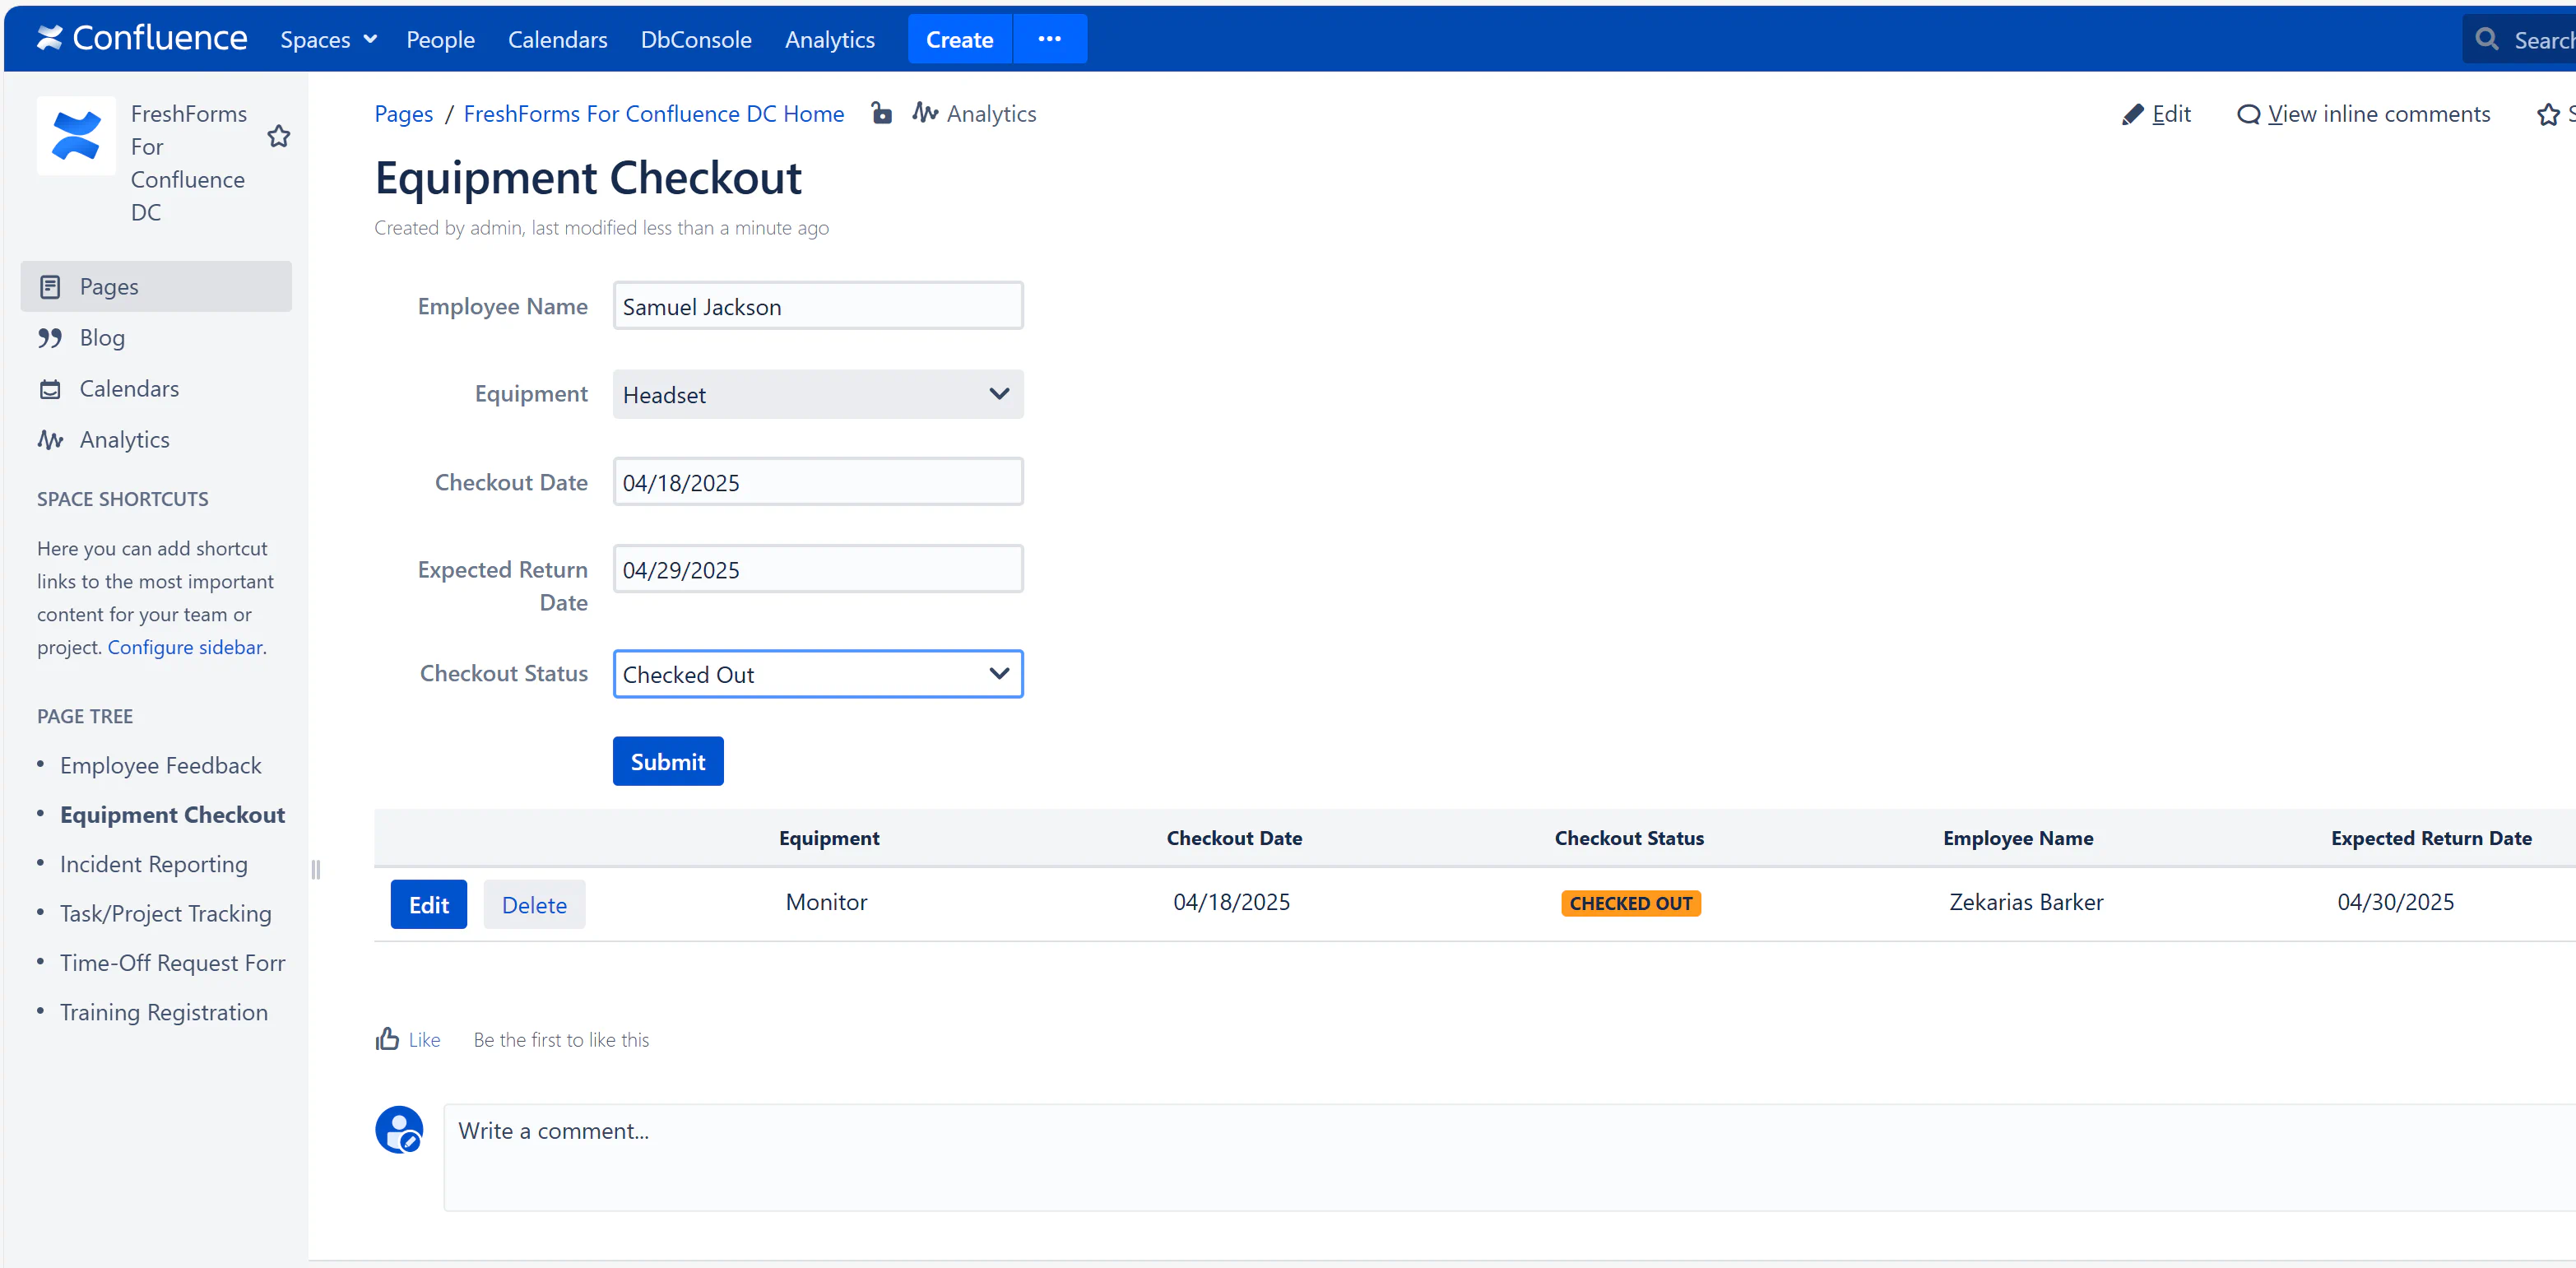Image resolution: width=2576 pixels, height=1268 pixels.
Task: Click the Confluence logo icon
Action: 50,39
